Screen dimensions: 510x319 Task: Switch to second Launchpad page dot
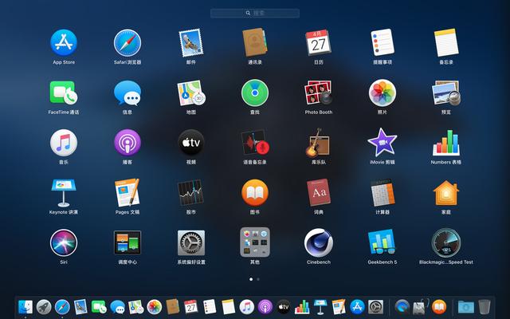pyautogui.click(x=258, y=279)
